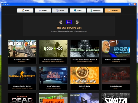The height and width of the screenshot is (103, 138).
Task: Click the server cube icon on Servers button
Action: pos(57,11)
